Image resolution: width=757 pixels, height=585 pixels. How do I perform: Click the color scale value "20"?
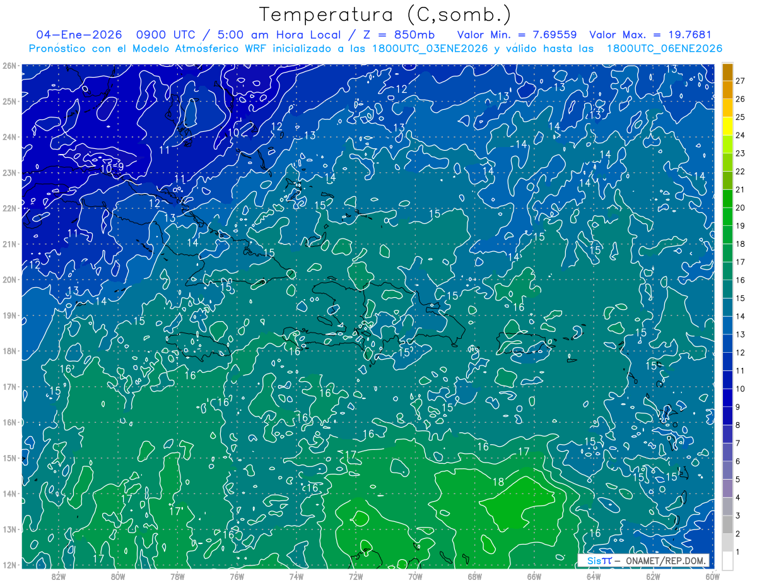741,208
